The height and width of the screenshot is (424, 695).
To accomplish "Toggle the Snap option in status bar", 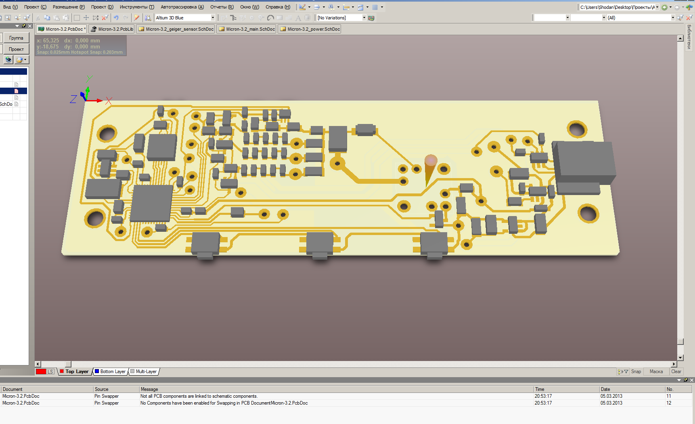I will pos(636,372).
